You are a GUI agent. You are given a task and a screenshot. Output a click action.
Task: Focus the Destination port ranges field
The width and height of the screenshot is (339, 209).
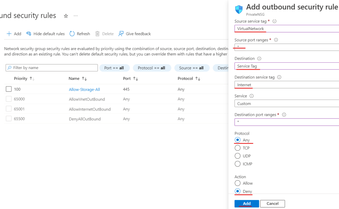(x=287, y=122)
